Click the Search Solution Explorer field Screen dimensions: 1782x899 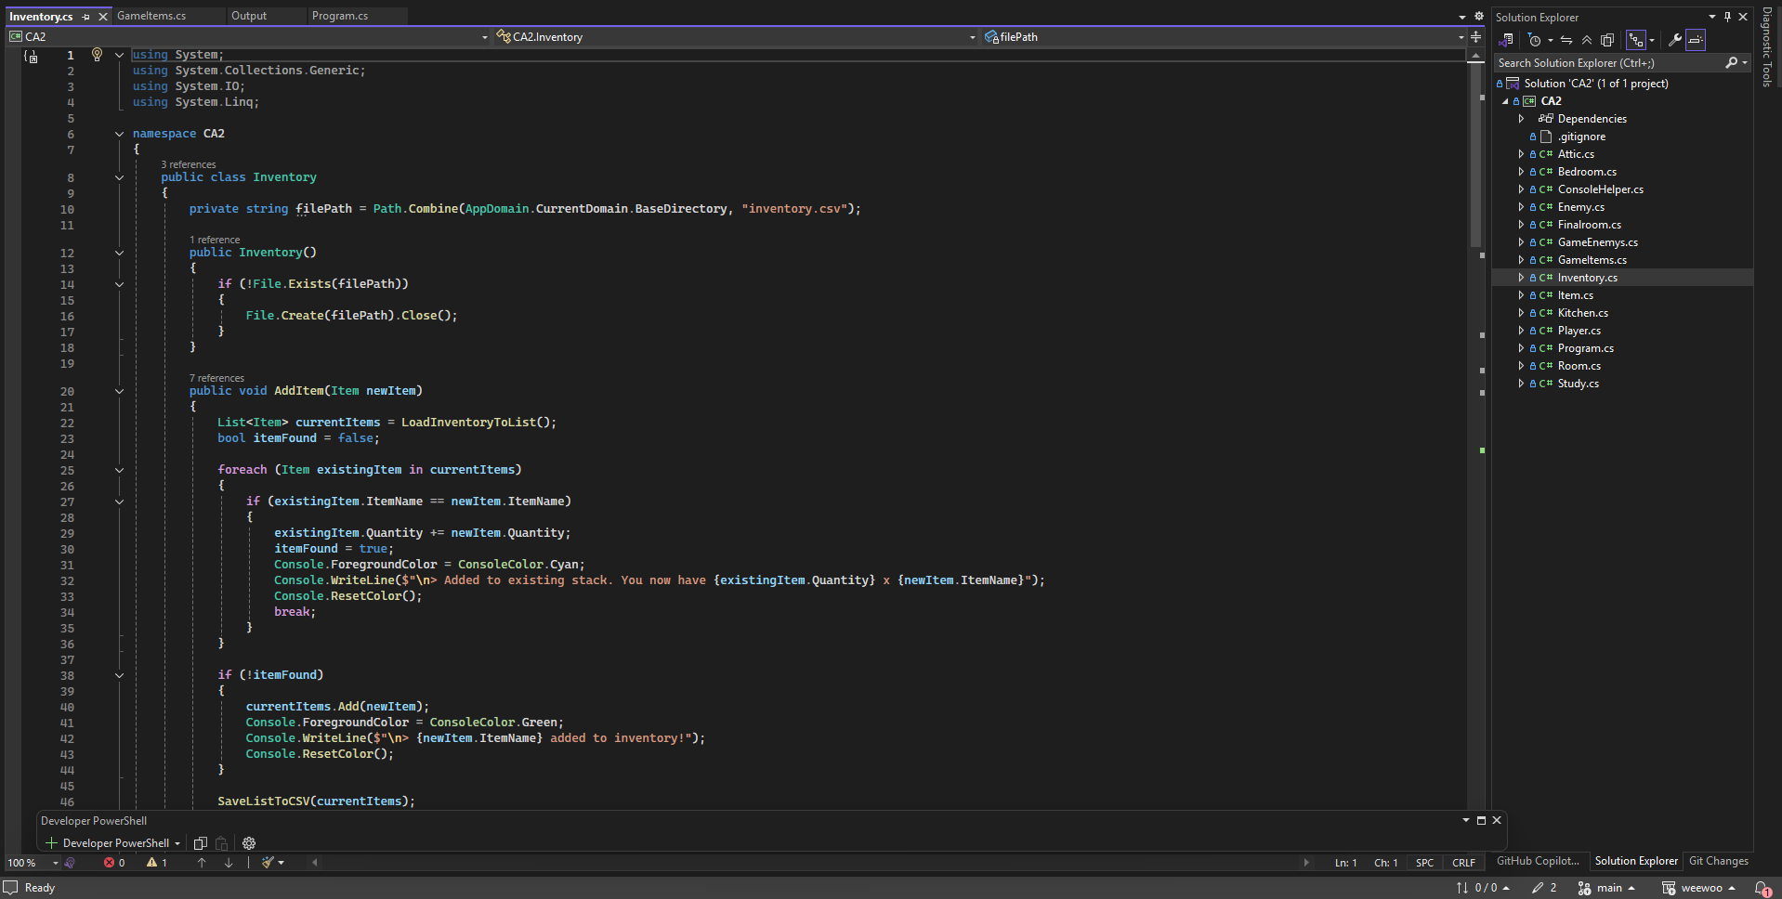[x=1607, y=63]
